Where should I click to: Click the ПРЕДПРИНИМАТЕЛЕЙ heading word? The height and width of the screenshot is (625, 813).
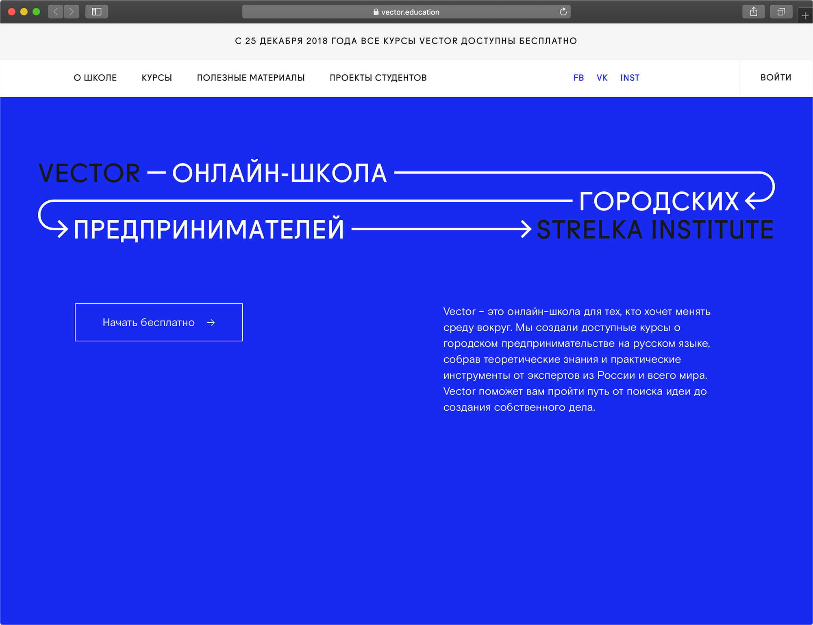(x=209, y=229)
